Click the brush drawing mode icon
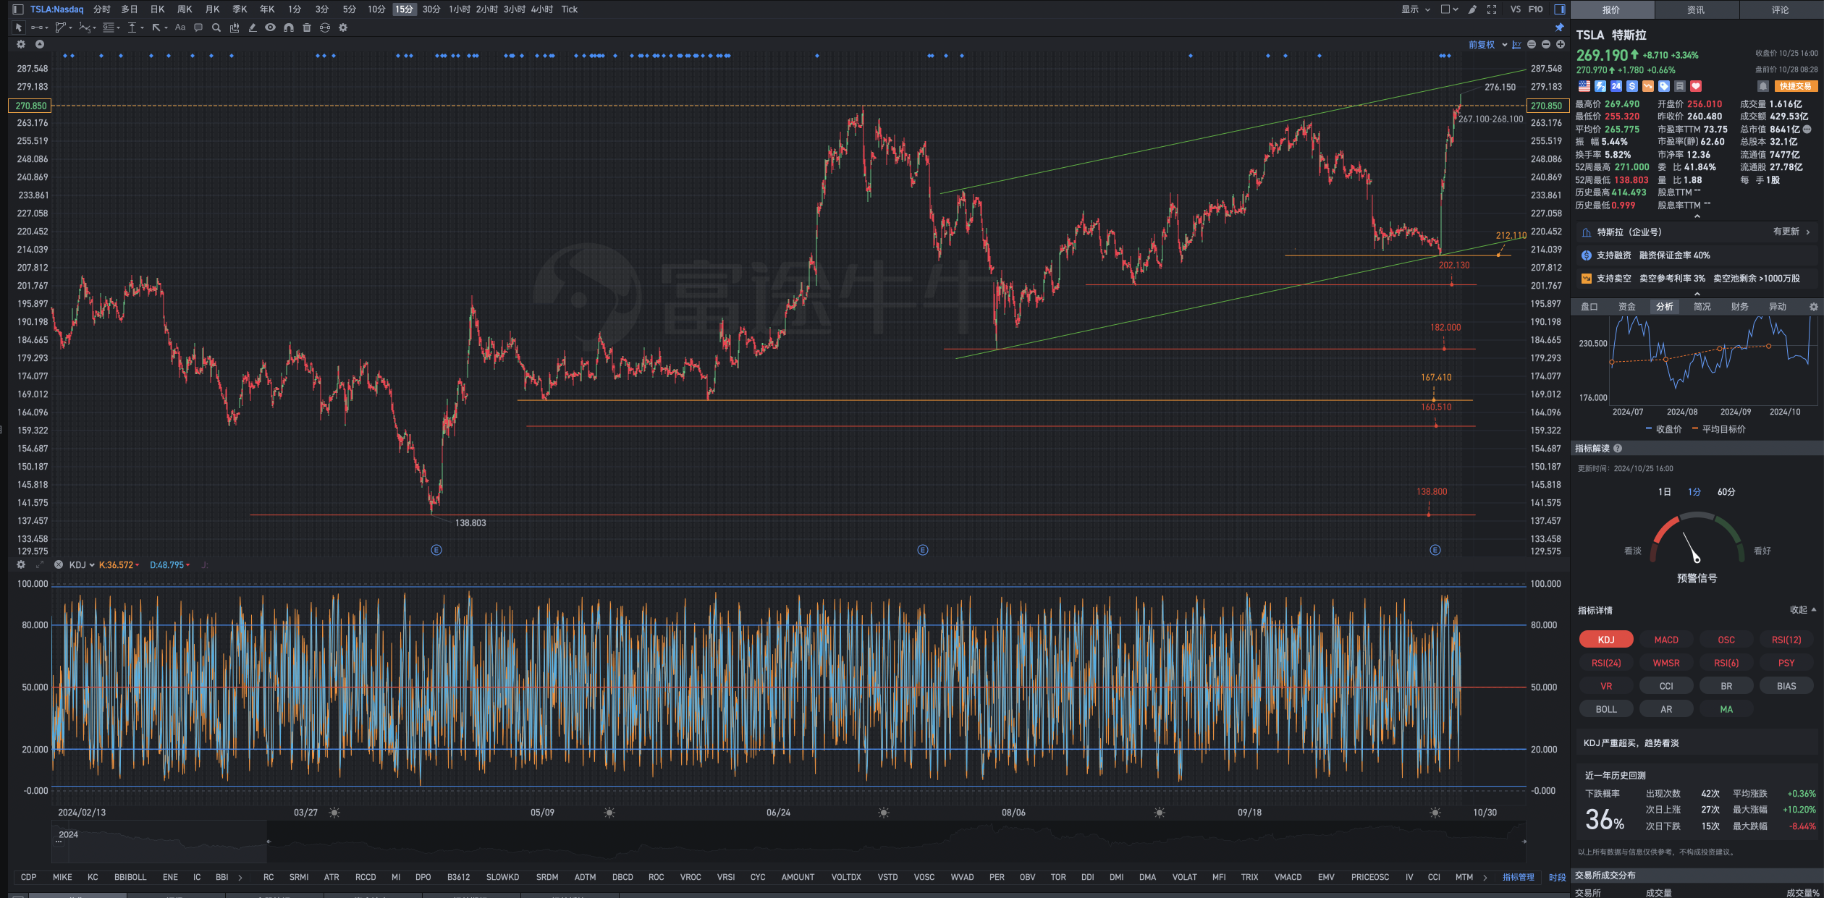The width and height of the screenshot is (1824, 898). 1472,9
